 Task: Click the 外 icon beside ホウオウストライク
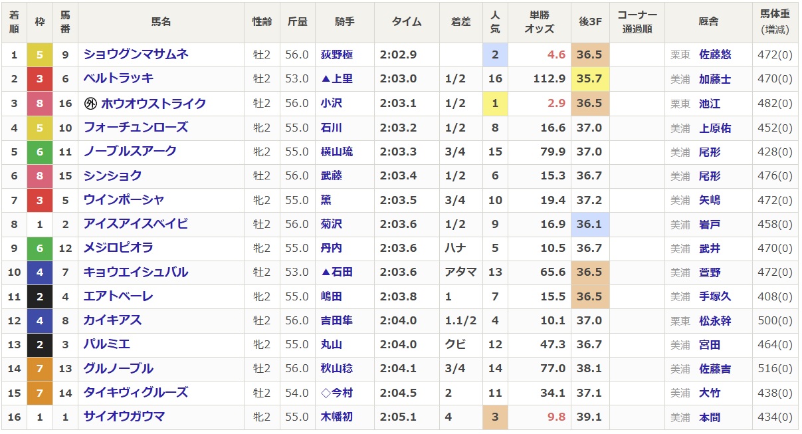tap(90, 104)
